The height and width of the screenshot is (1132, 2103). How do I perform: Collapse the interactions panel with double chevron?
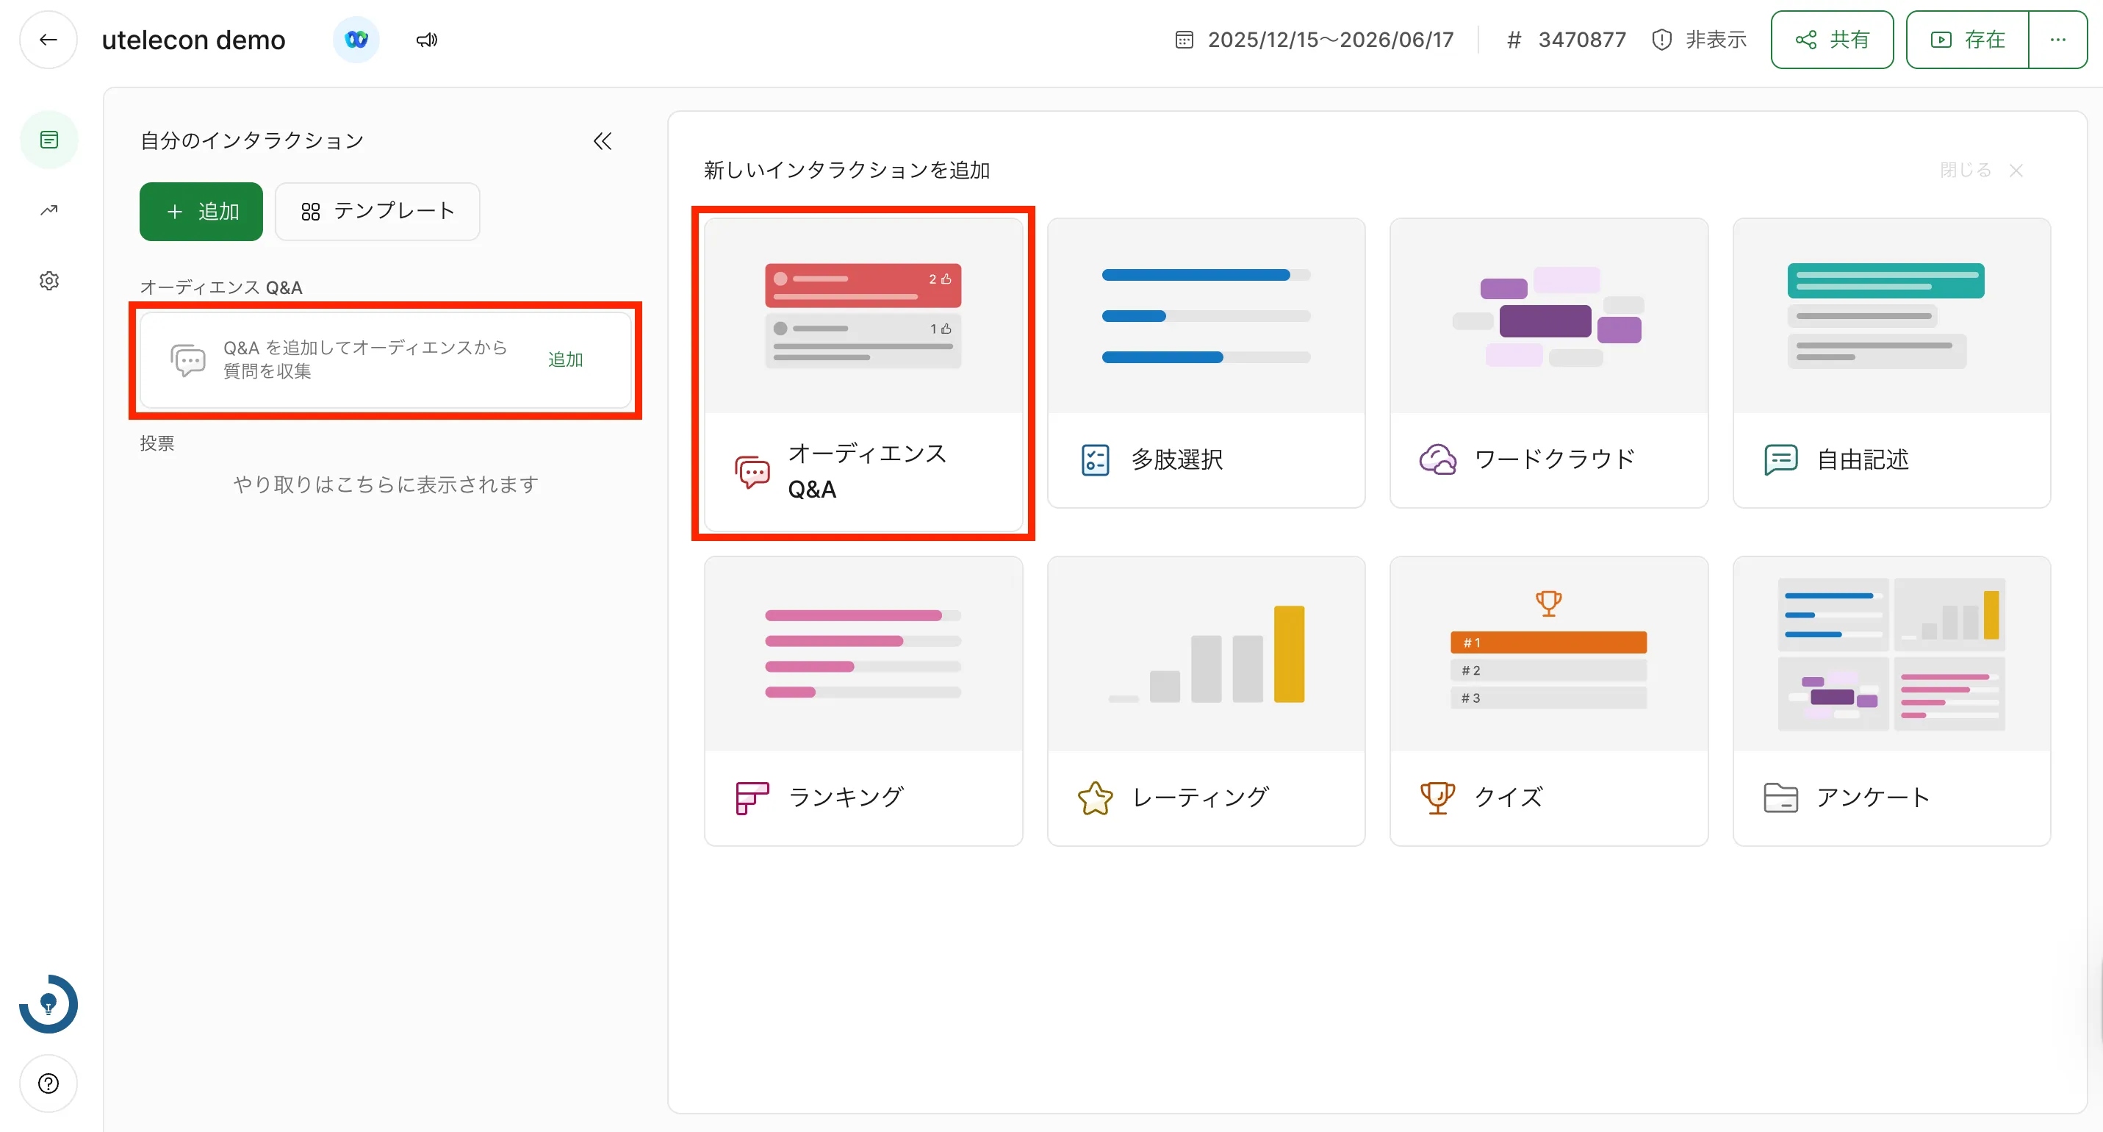(603, 141)
